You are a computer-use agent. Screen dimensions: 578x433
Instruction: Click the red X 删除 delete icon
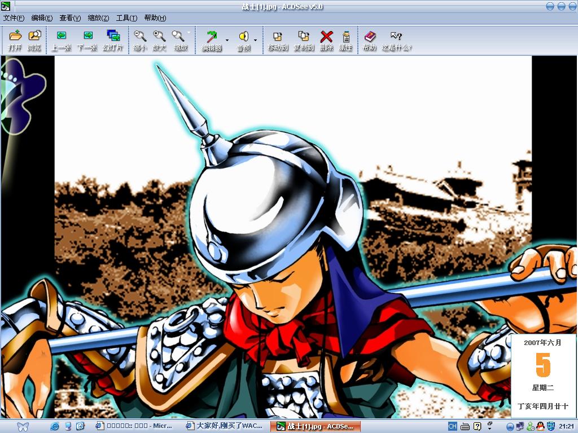tap(326, 36)
